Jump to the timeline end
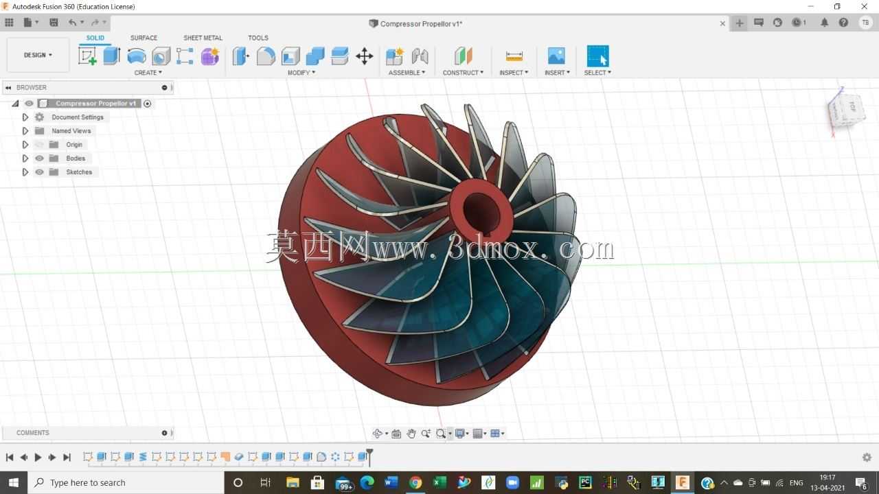This screenshot has width=879, height=494. tap(67, 457)
